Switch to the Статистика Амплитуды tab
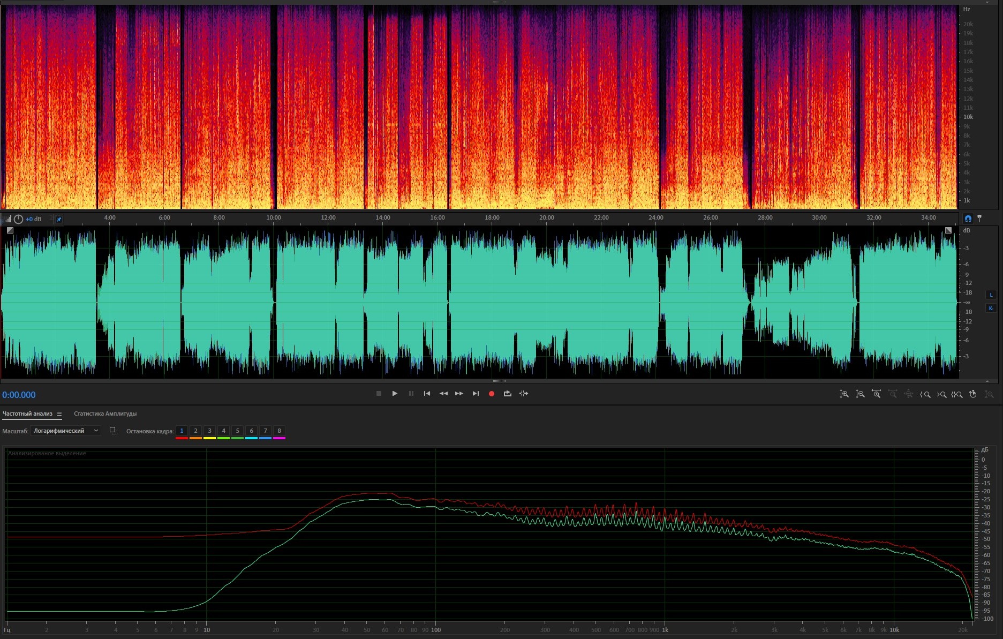The image size is (1003, 639). pyautogui.click(x=105, y=414)
